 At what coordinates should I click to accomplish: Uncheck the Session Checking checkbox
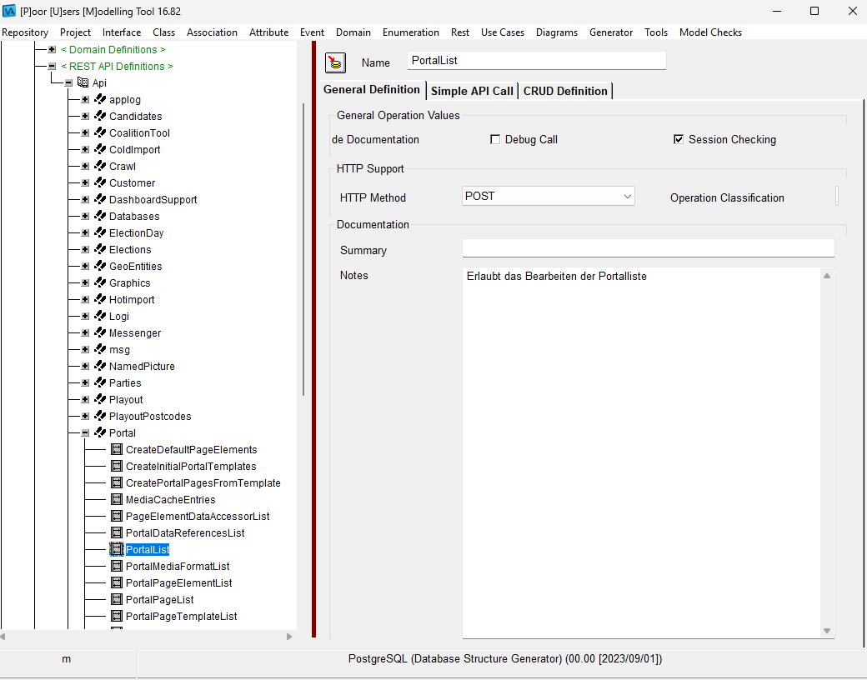[679, 139]
